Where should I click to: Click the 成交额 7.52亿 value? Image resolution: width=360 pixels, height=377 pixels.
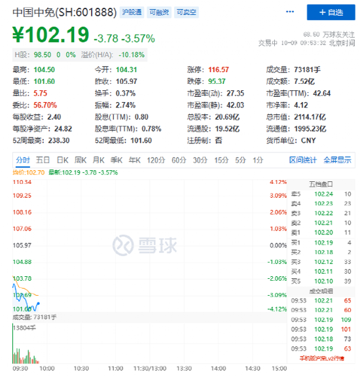tap(304, 81)
